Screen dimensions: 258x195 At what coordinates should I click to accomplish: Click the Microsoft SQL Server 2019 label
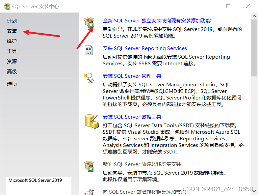(x=35, y=180)
